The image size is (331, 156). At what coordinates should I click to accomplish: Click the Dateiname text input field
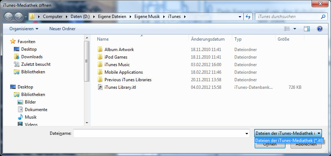159,133
